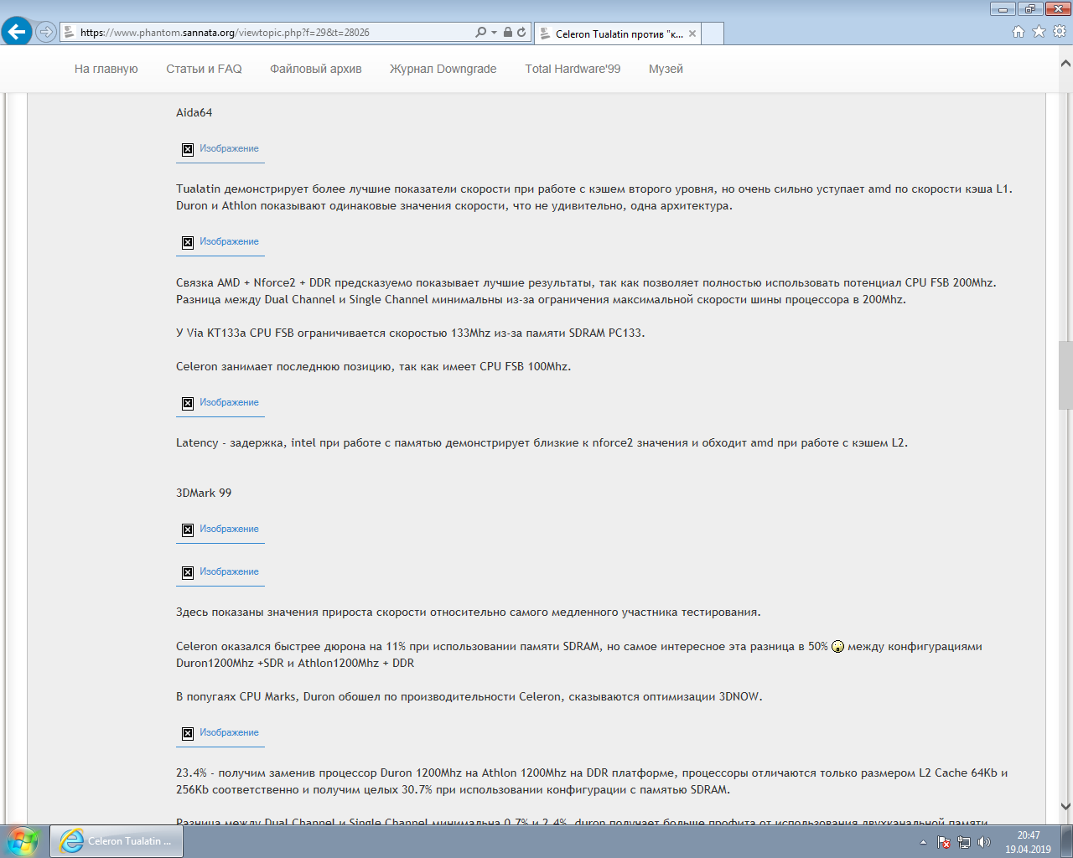The height and width of the screenshot is (858, 1073).
Task: Click the vertical scrollbar thumb
Action: [1065, 375]
